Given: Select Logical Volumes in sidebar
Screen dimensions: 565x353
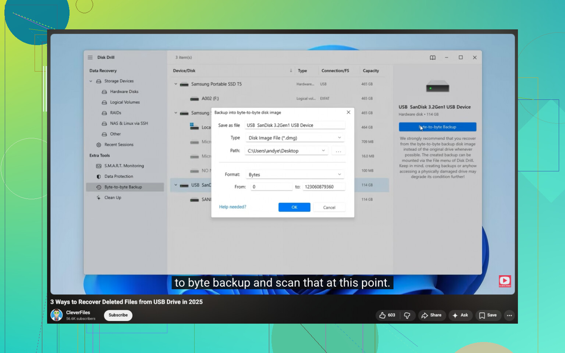Looking at the screenshot, I should [x=125, y=102].
